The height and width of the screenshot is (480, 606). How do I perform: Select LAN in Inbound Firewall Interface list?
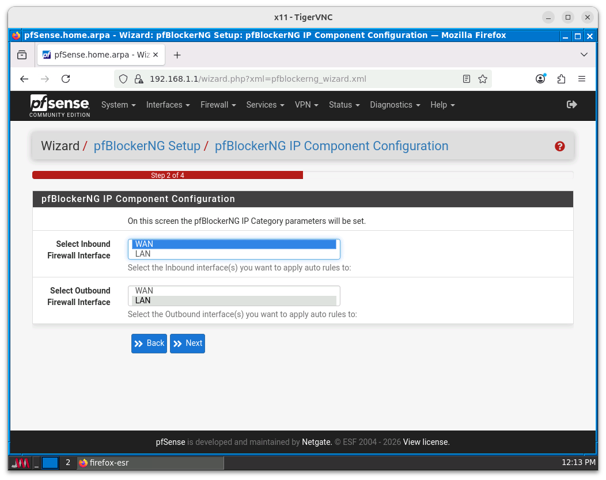tap(234, 254)
